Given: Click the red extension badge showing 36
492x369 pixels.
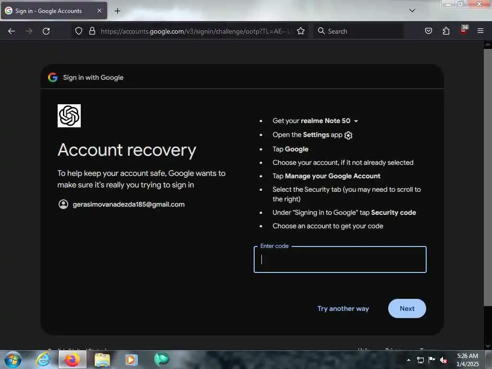Looking at the screenshot, I should tap(464, 30).
